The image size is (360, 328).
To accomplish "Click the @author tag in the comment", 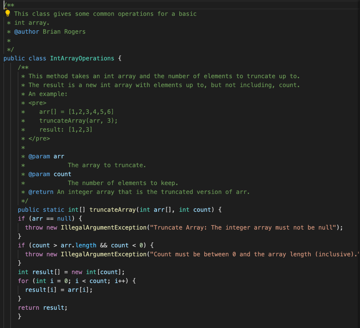I will pyautogui.click(x=27, y=32).
